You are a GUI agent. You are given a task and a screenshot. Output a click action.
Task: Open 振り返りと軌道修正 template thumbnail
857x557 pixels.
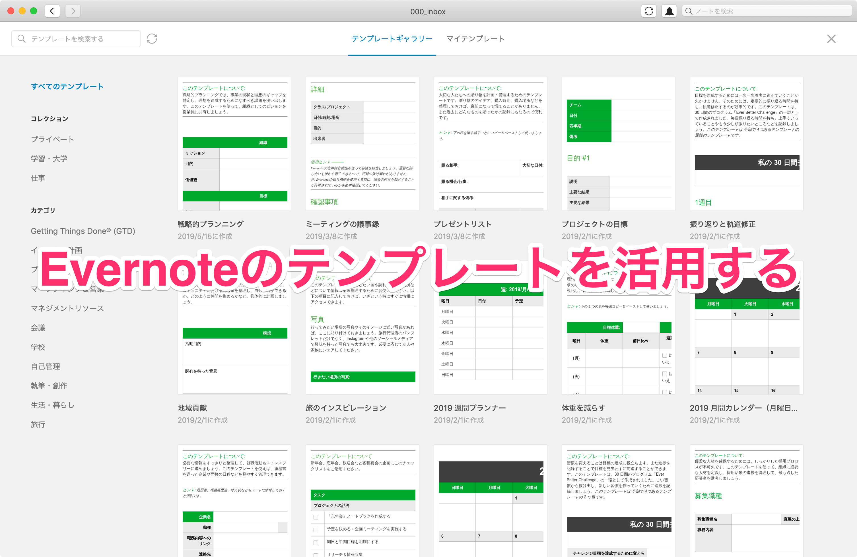click(746, 144)
